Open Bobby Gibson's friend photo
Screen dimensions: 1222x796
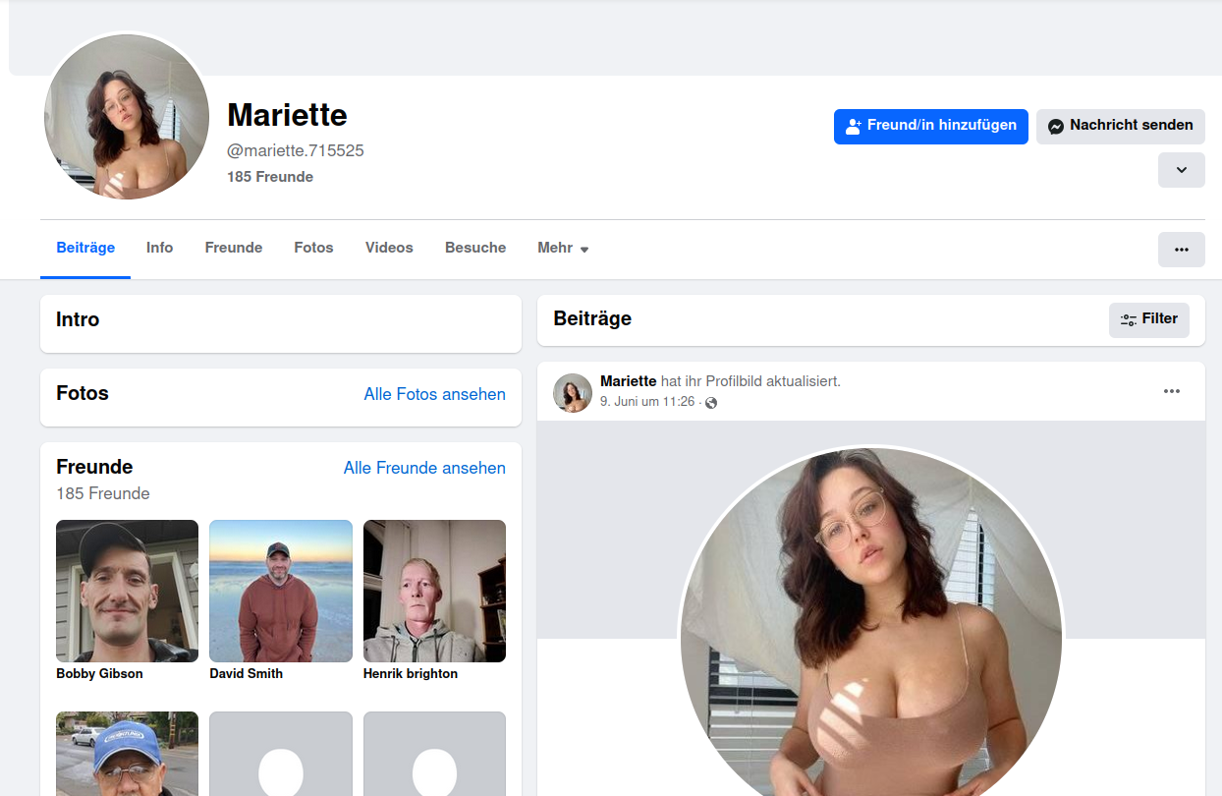click(x=127, y=591)
